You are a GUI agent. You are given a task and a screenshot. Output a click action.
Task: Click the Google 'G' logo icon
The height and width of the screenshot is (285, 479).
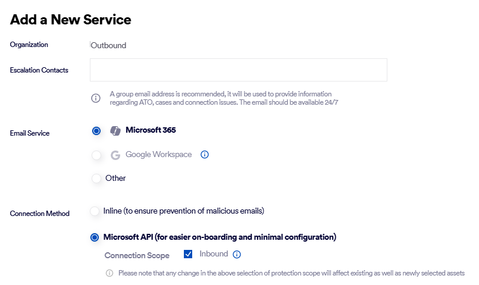[115, 155]
